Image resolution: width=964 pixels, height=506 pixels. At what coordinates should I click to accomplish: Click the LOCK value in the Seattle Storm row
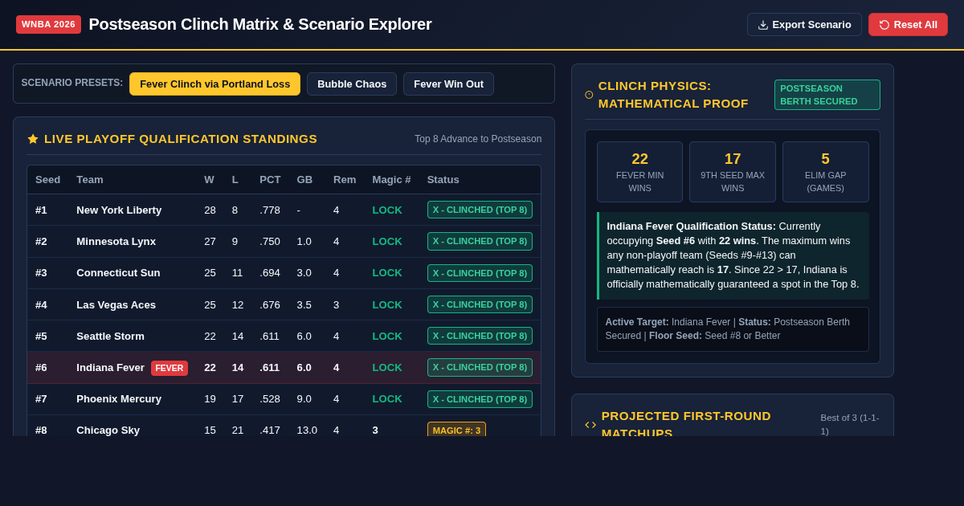pyautogui.click(x=387, y=337)
